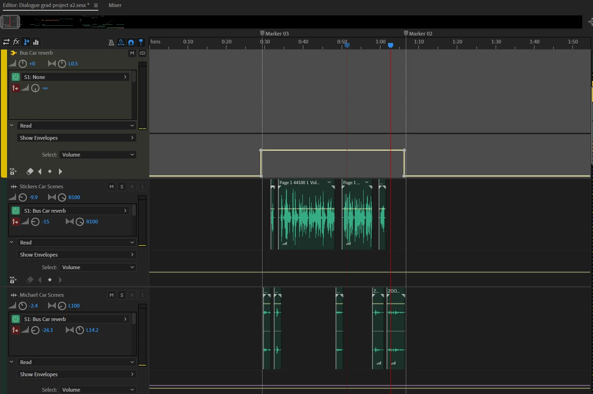Toggle input monitoring on Stickers Car Scenes

click(143, 187)
